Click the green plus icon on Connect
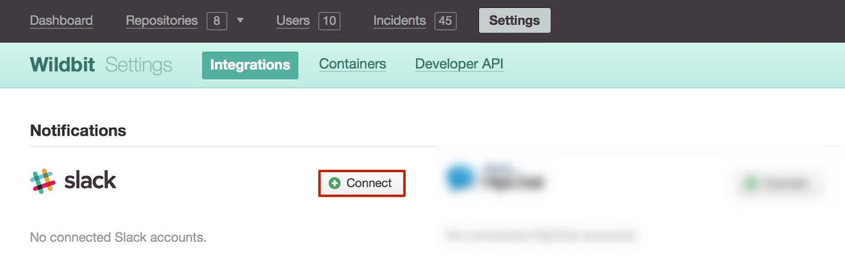The height and width of the screenshot is (277, 845). click(334, 183)
